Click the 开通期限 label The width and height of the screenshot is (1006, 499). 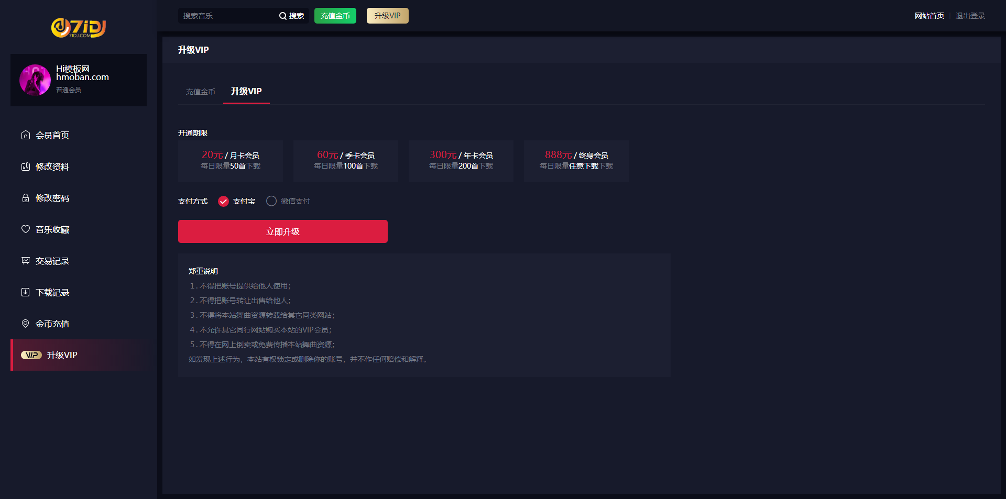(x=193, y=133)
